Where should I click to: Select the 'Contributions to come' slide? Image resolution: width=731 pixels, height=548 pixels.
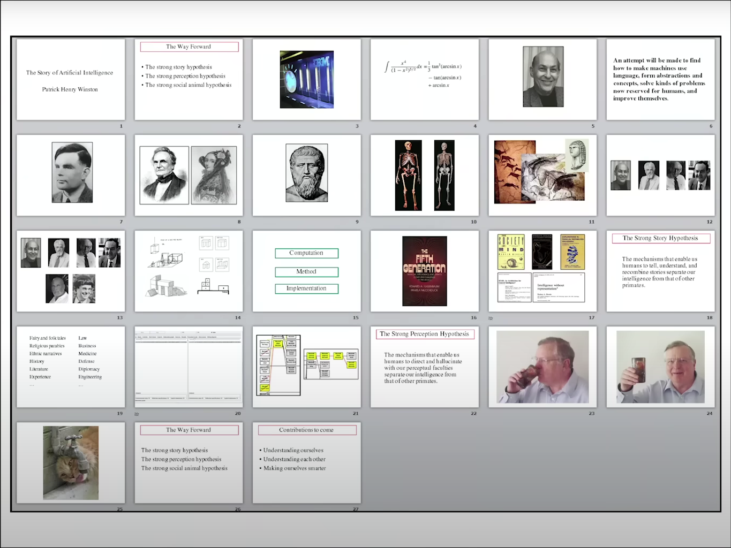(306, 462)
